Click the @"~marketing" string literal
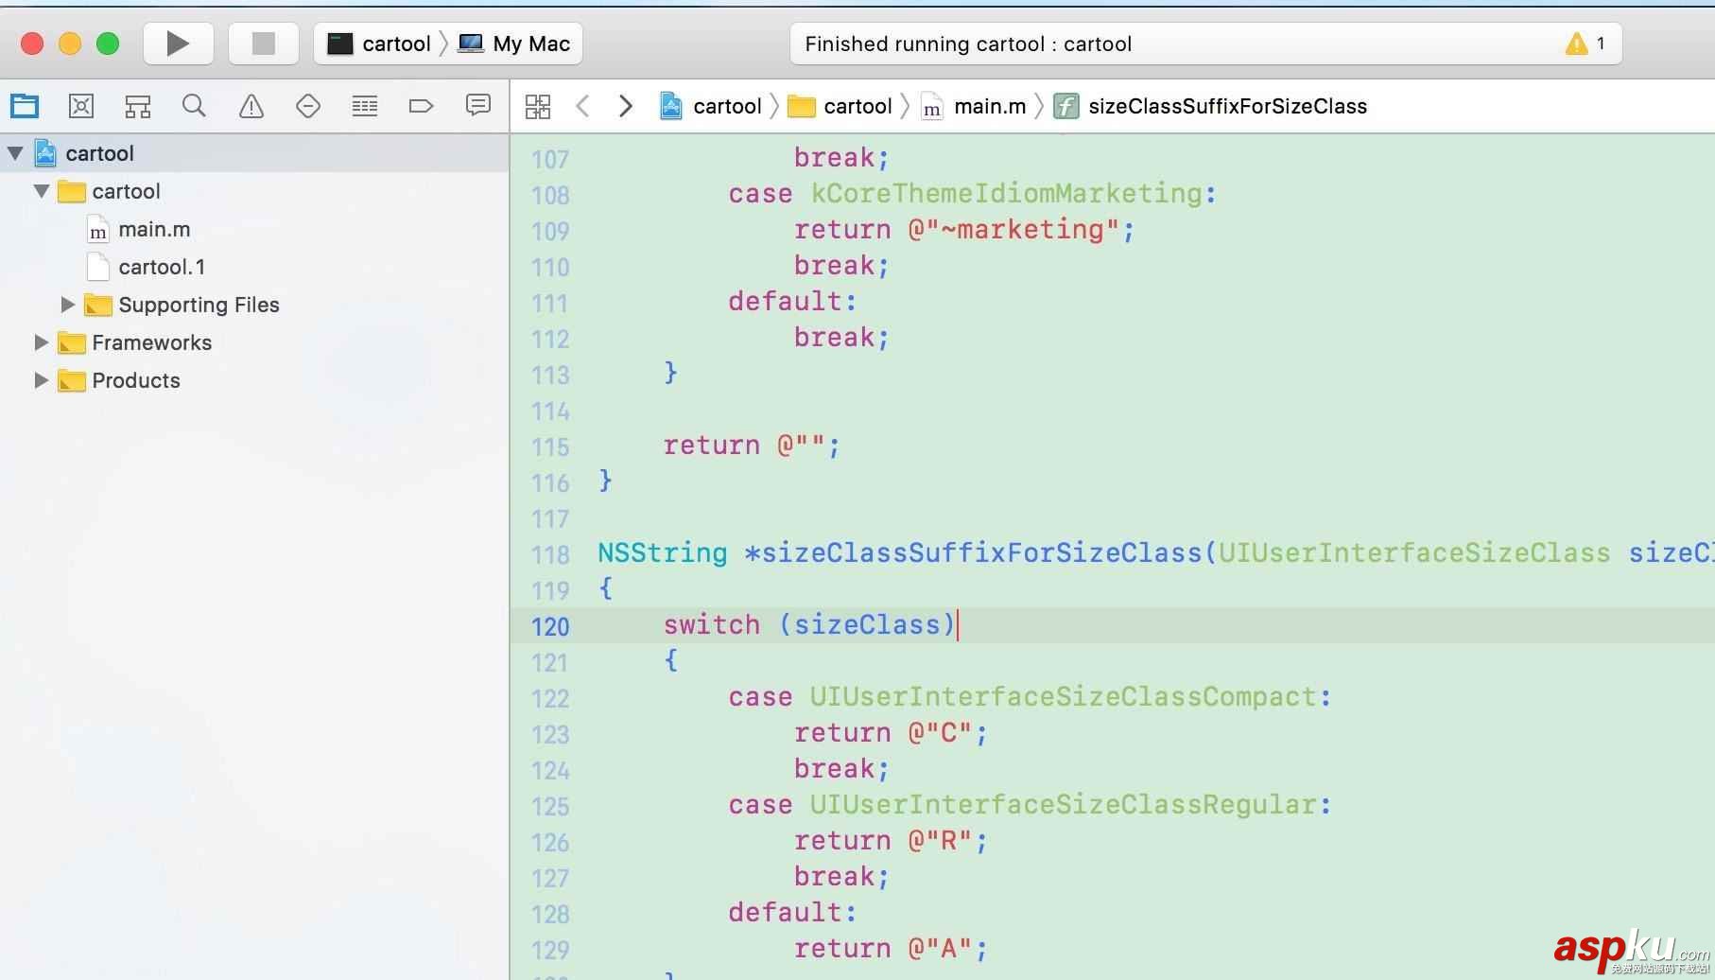The height and width of the screenshot is (980, 1715). [1013, 230]
